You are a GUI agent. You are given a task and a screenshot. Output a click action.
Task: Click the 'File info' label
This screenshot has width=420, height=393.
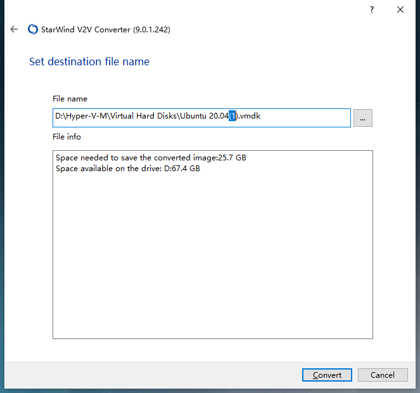(67, 137)
